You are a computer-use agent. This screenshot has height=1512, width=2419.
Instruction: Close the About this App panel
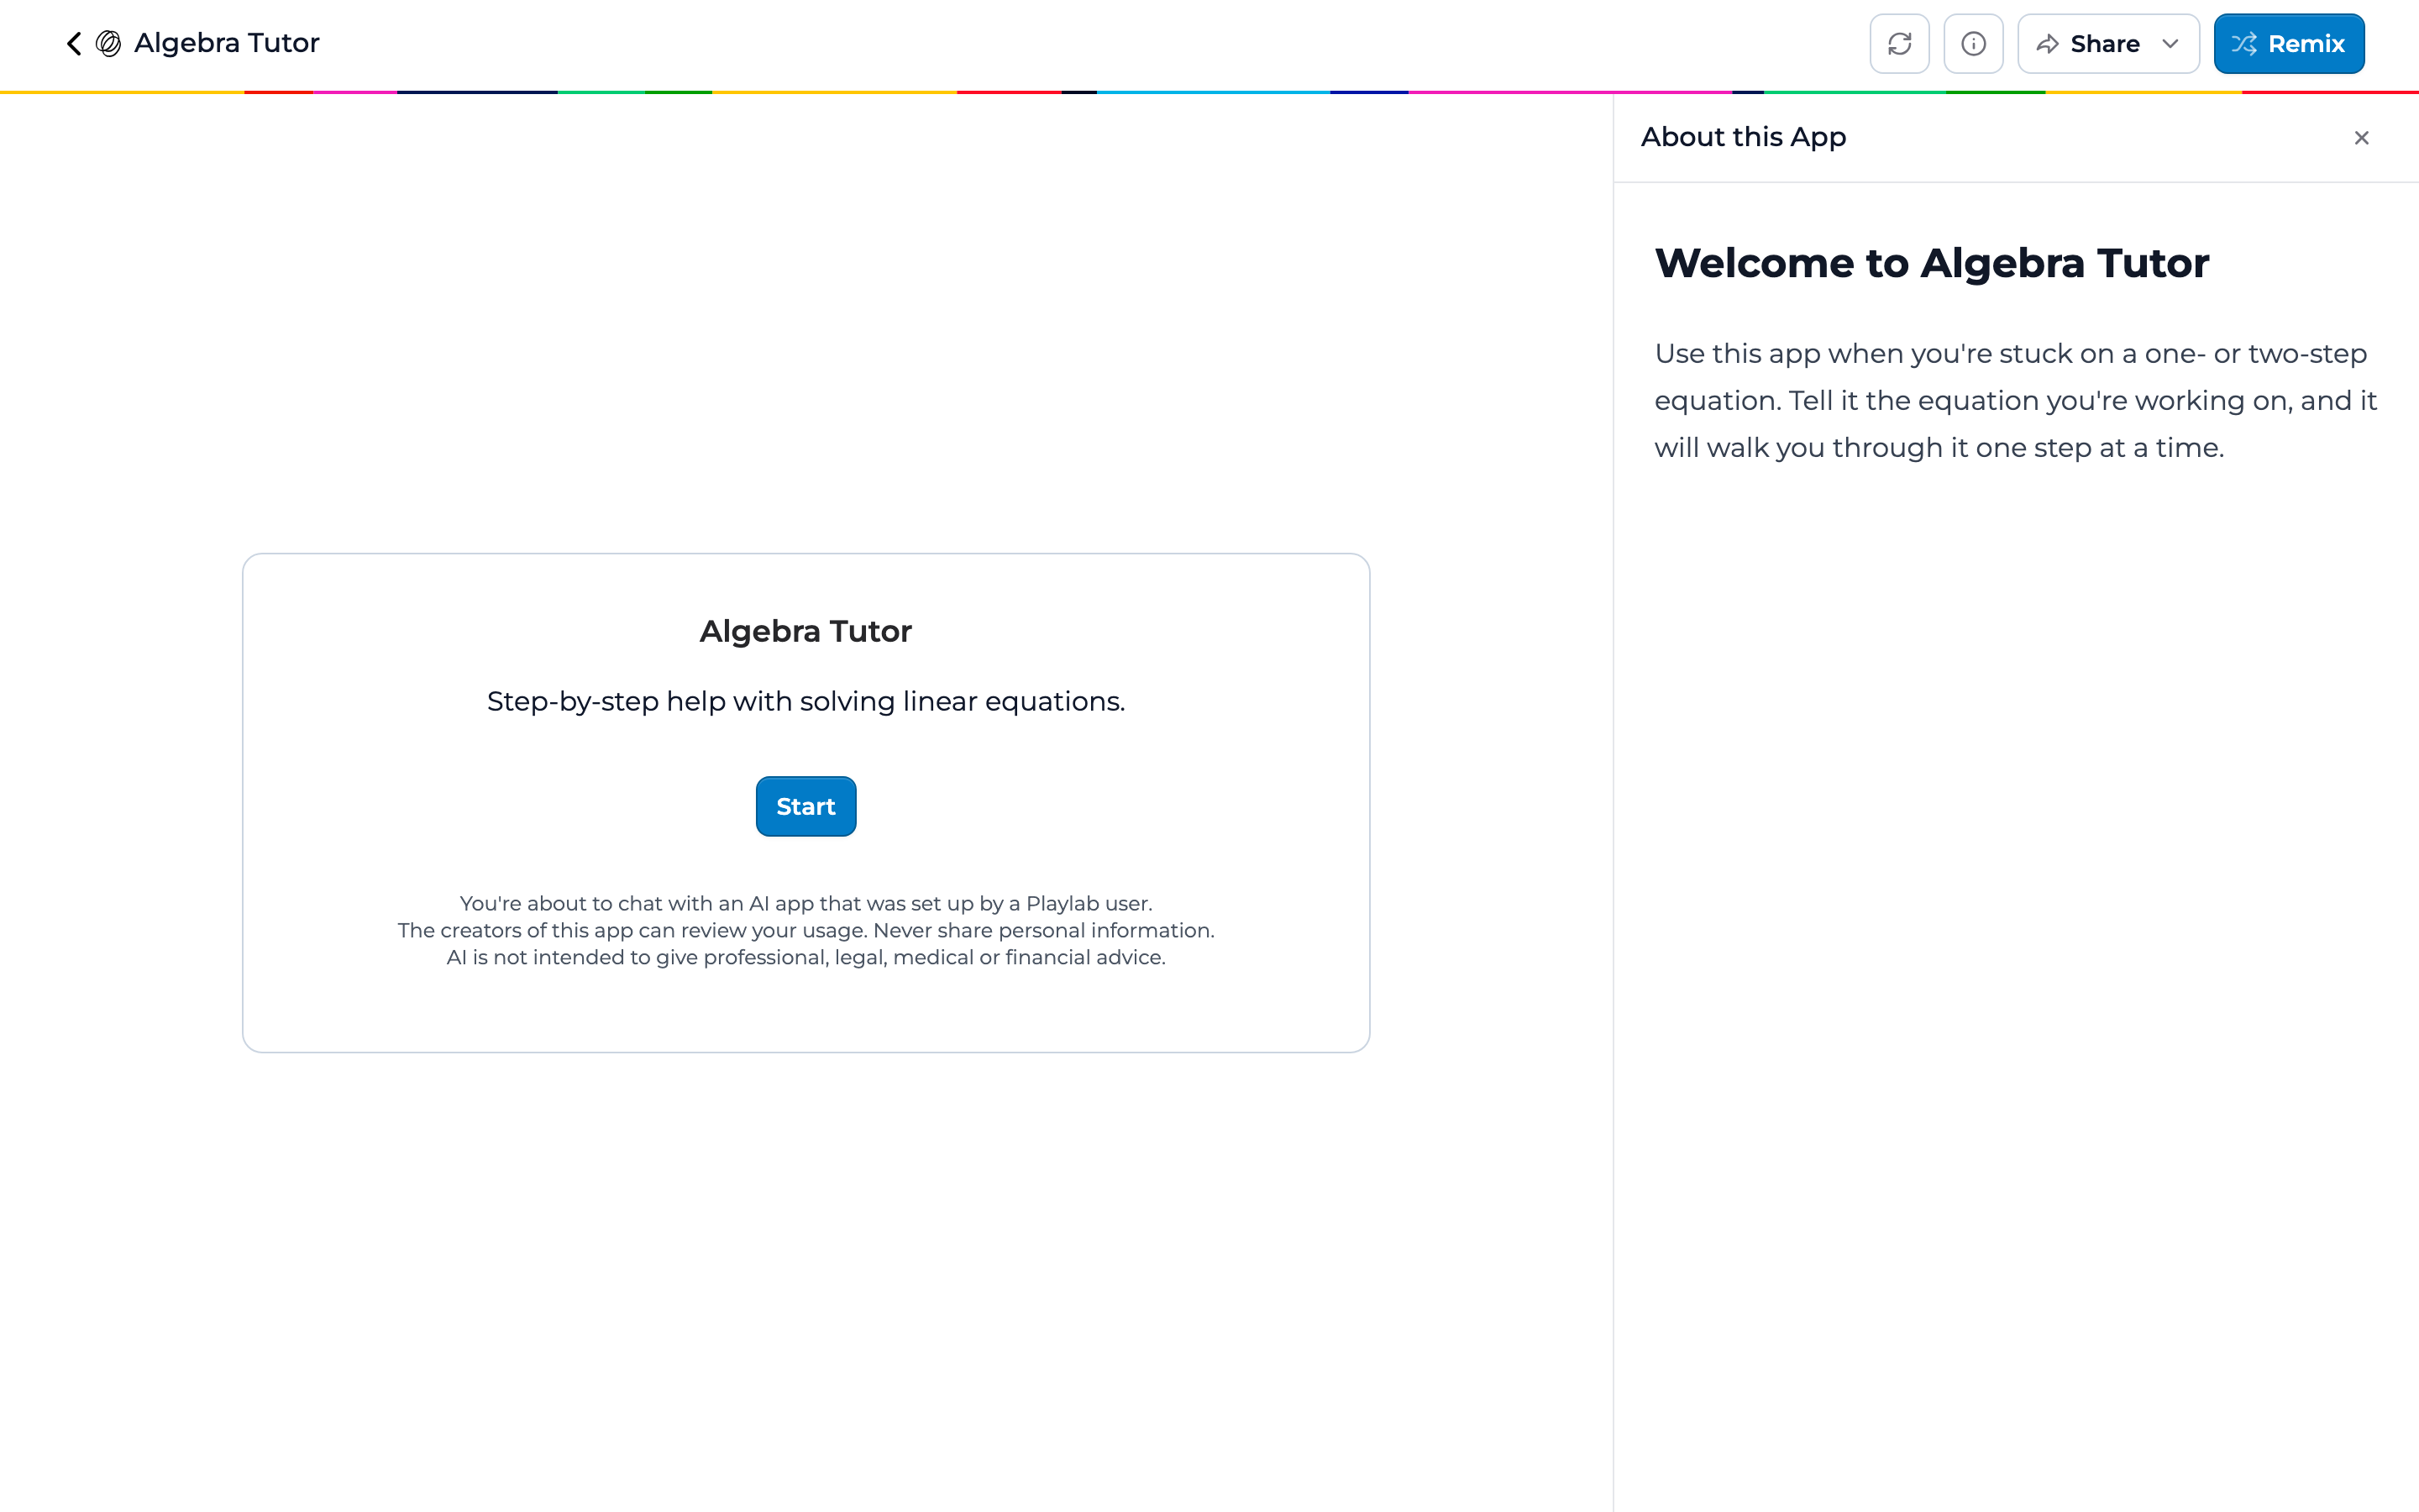point(2361,138)
